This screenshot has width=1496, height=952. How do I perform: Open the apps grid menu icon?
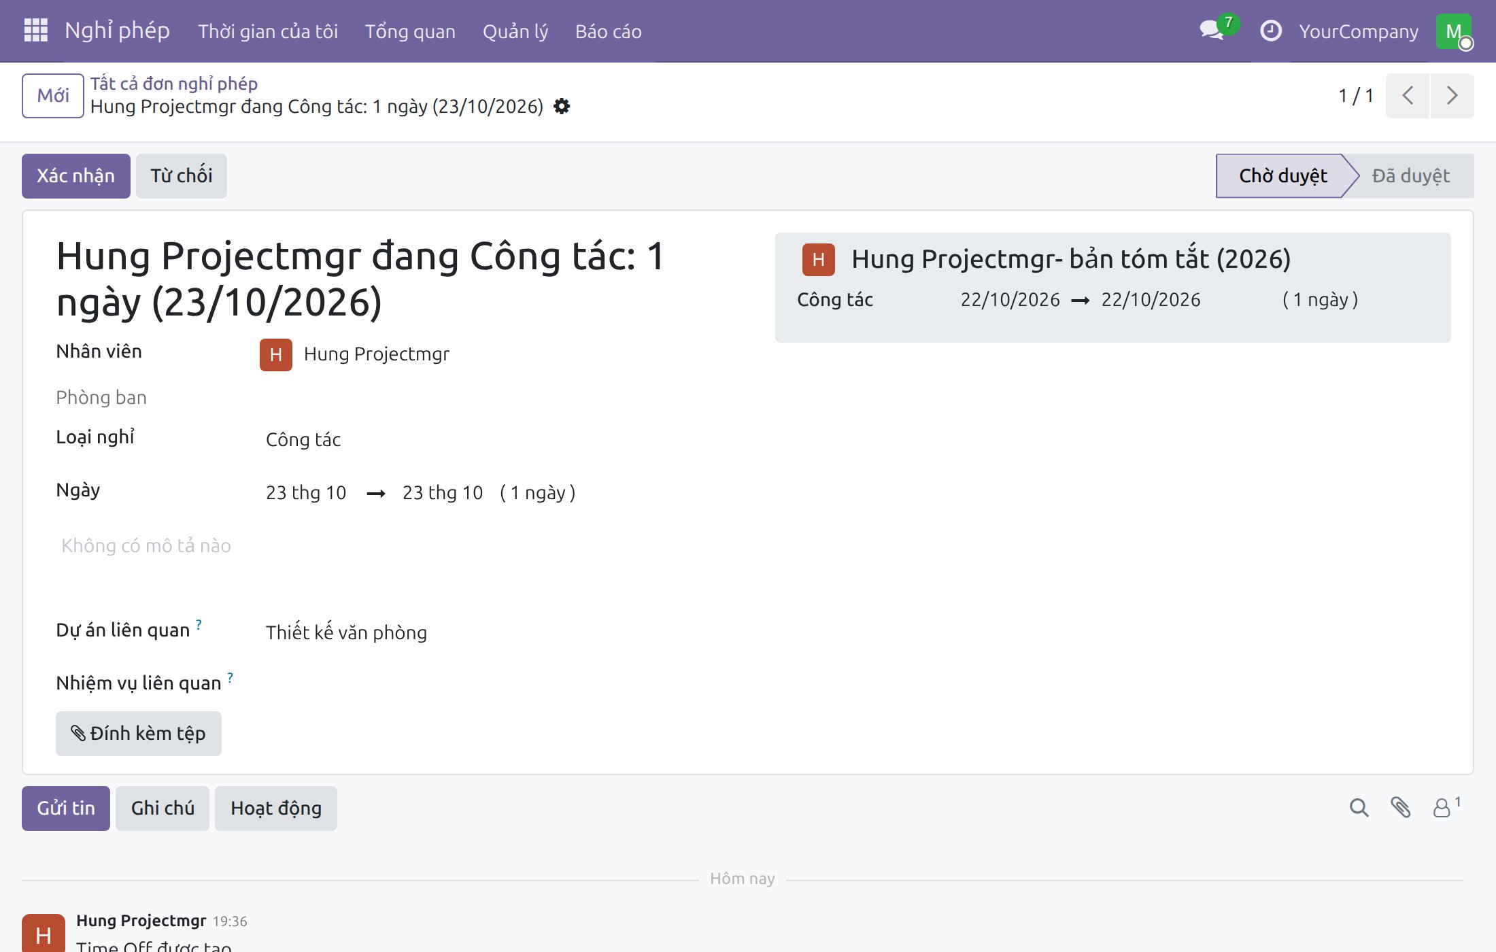coord(35,31)
